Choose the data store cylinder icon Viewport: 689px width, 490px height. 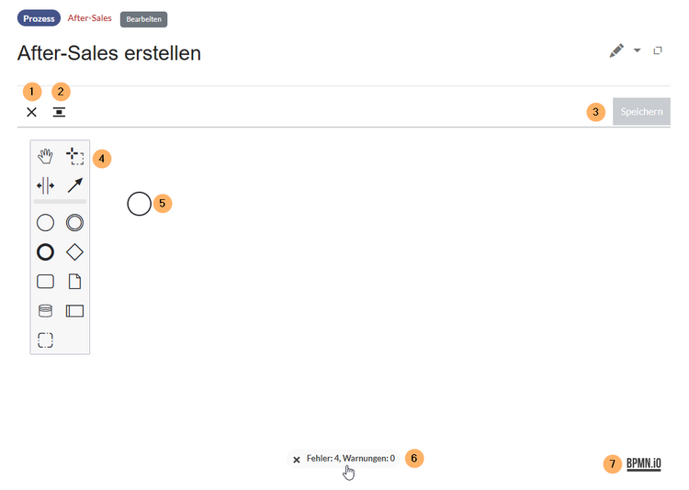pos(45,311)
